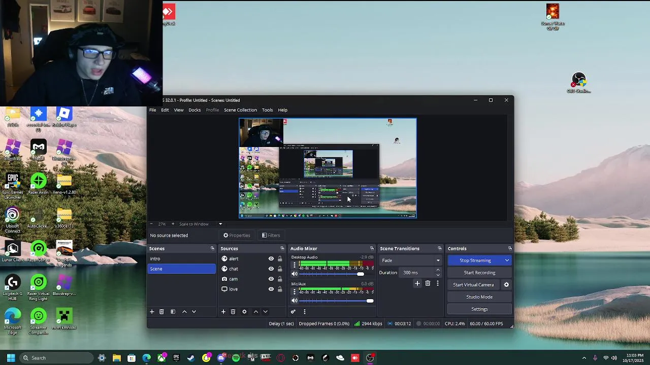Open the Docks menu
This screenshot has width=650, height=365.
(x=194, y=110)
